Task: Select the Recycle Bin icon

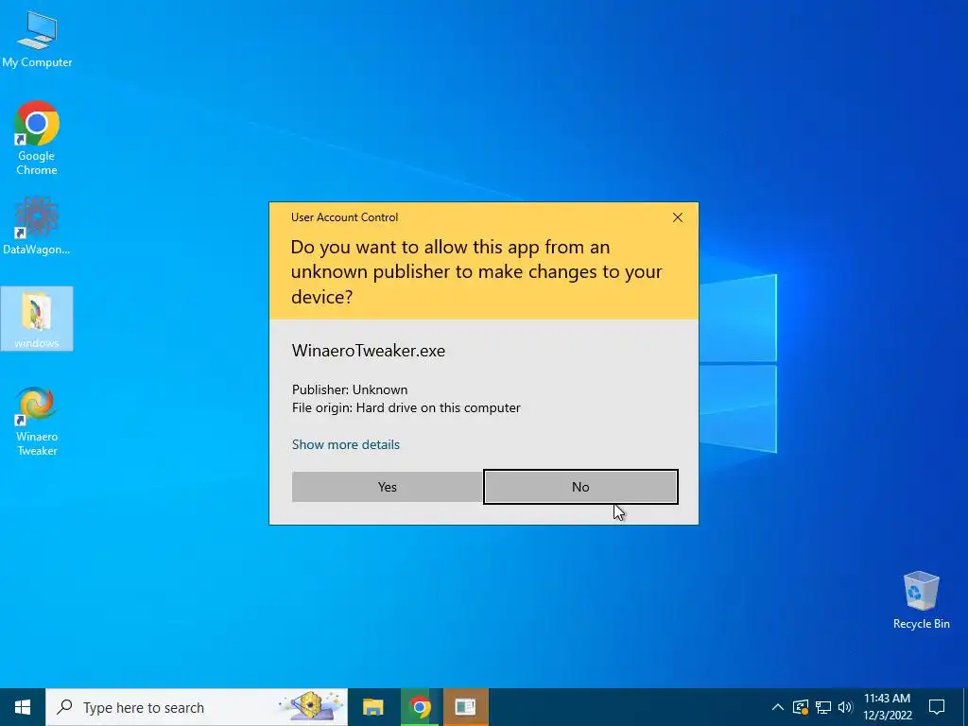Action: 921,600
